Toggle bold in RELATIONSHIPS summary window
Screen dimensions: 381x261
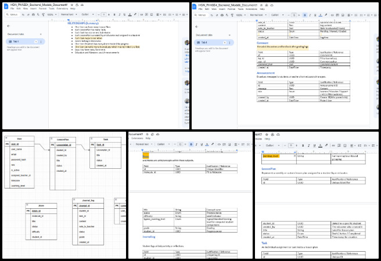(x=114, y=14)
